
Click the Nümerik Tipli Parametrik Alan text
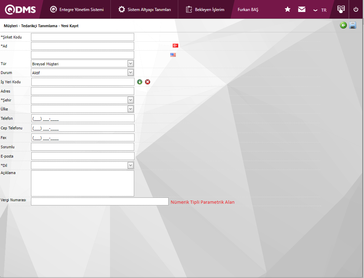pyautogui.click(x=202, y=202)
